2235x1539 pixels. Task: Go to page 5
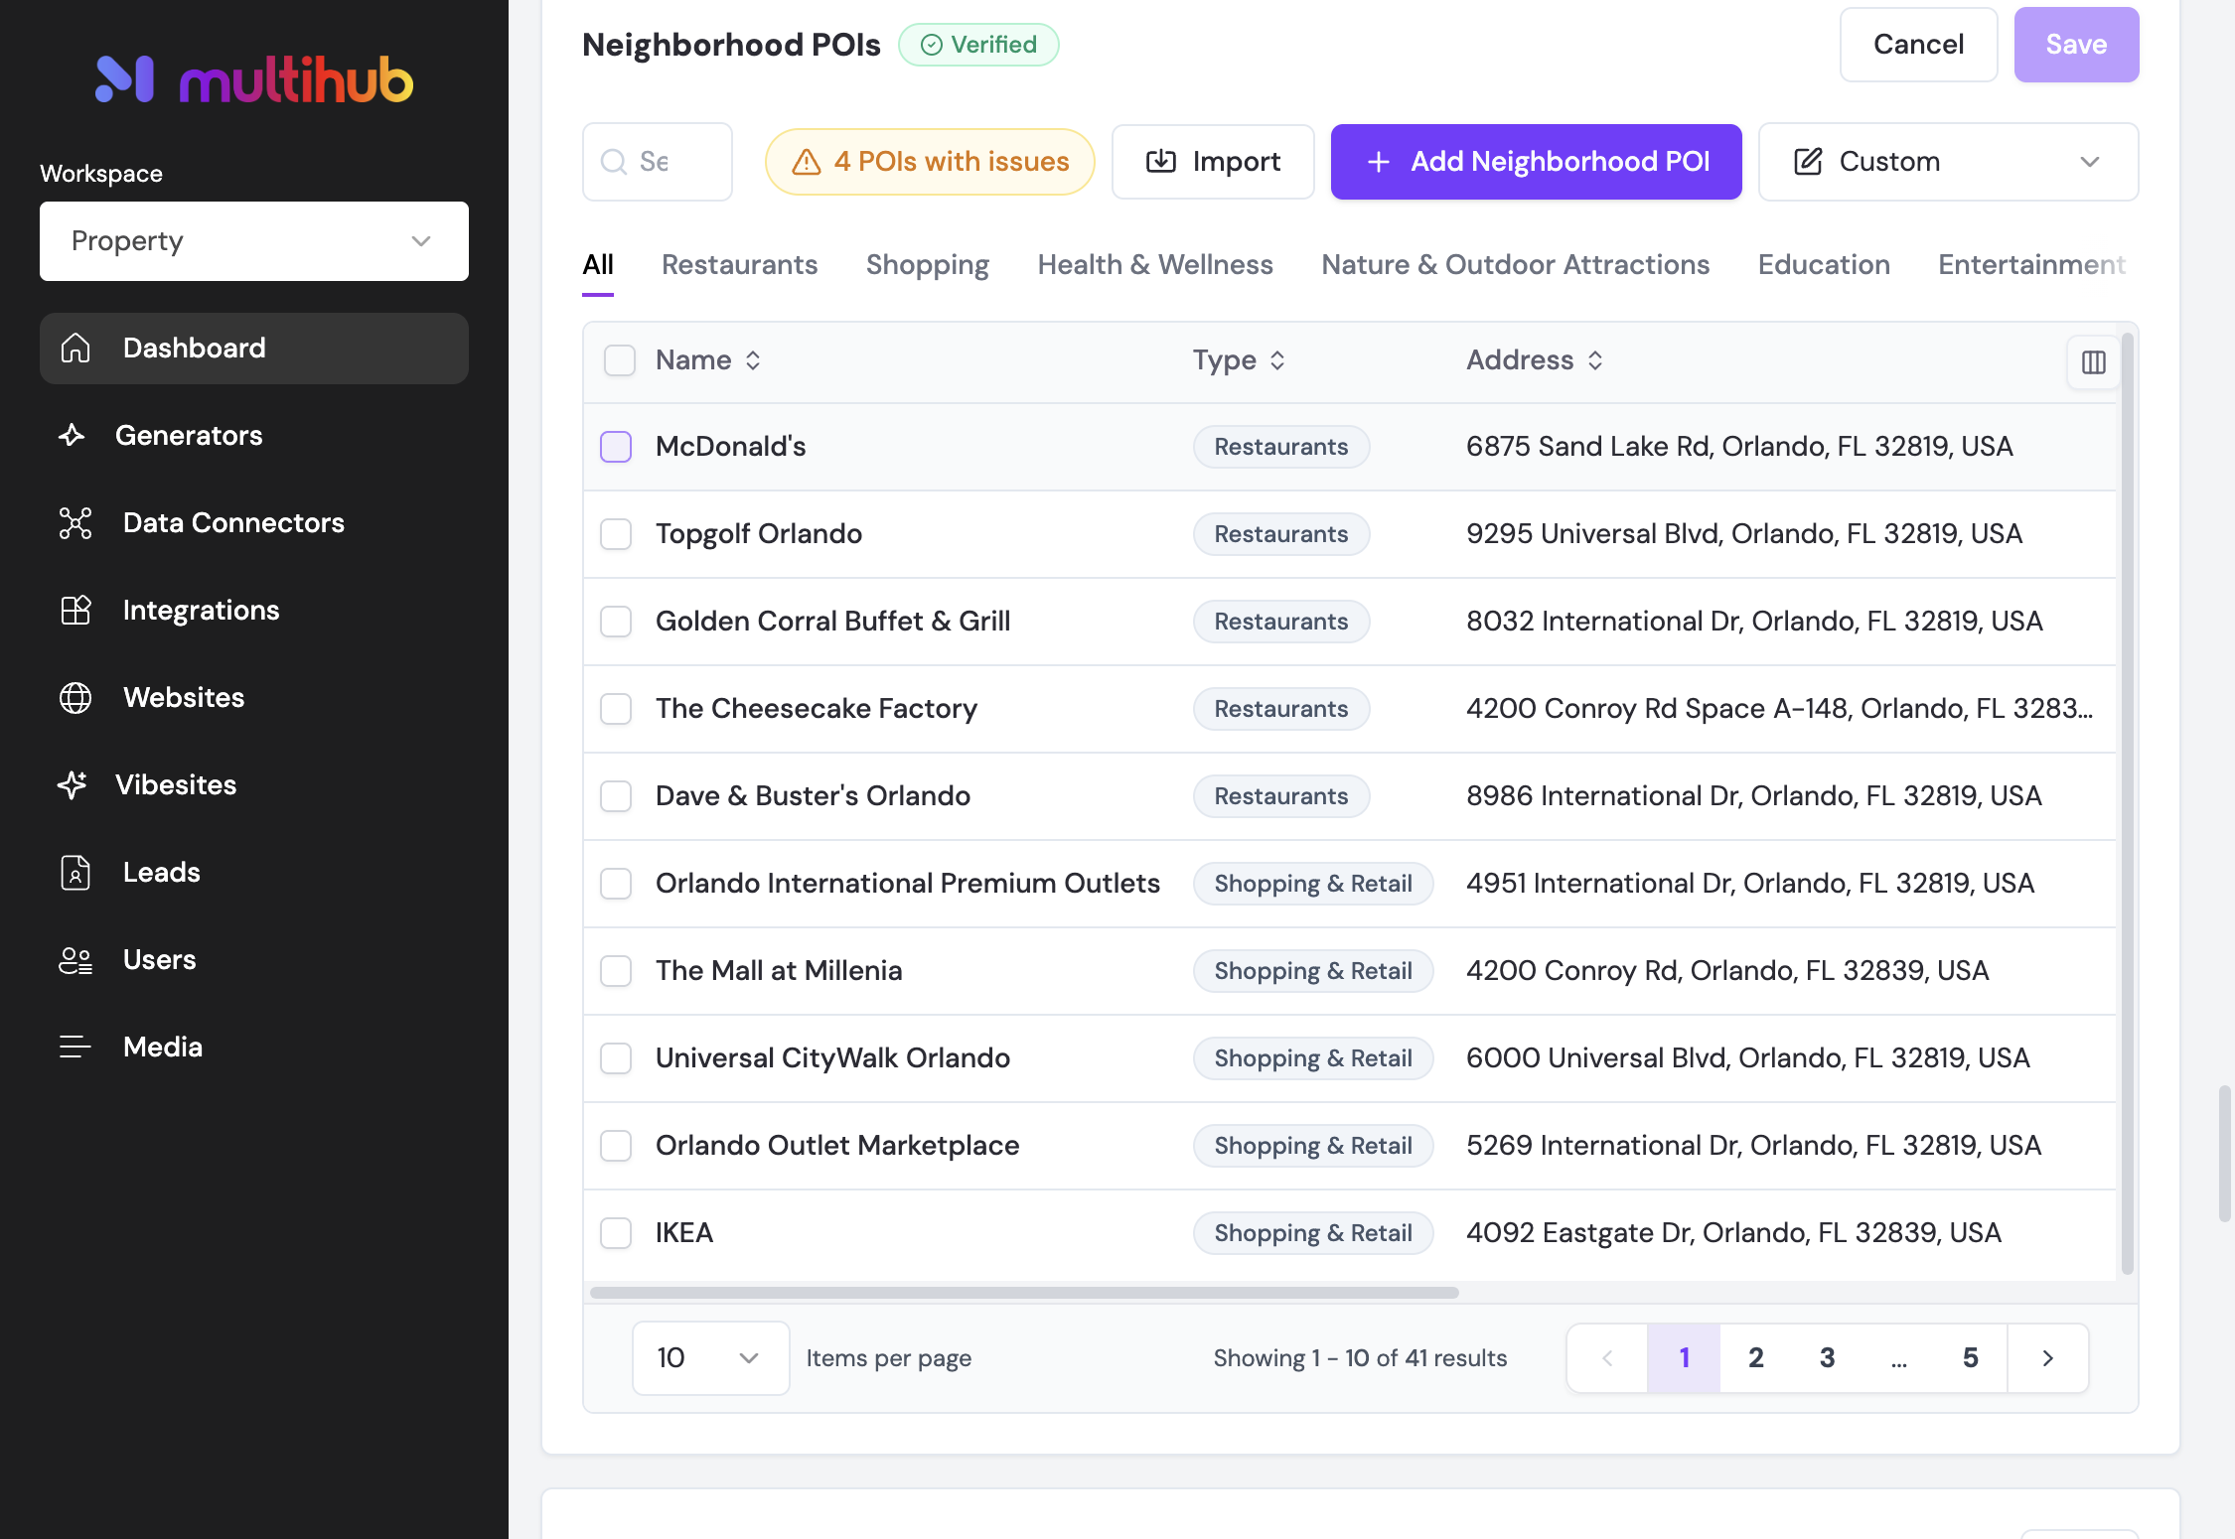point(1971,1357)
